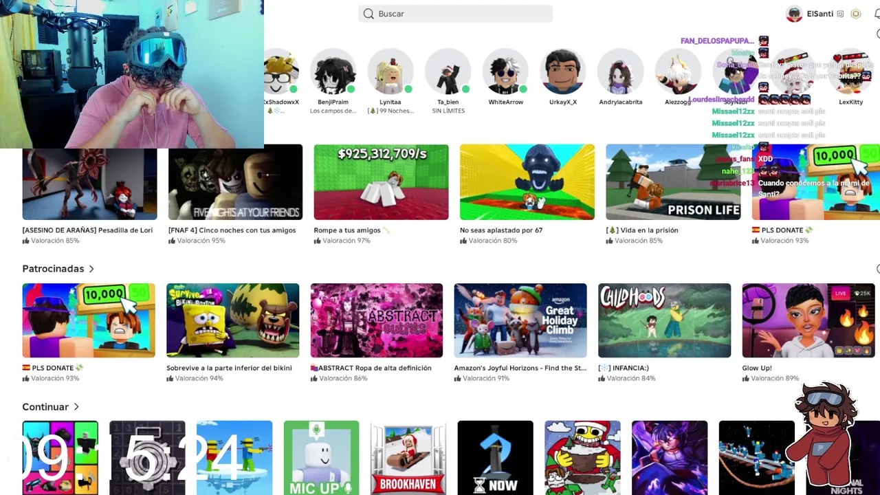Open Amazon Great Holiday Climb thumbnail

click(520, 320)
